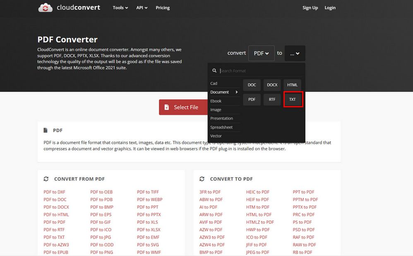
Task: Click the search magnifier icon in format dropdown
Action: coord(214,71)
